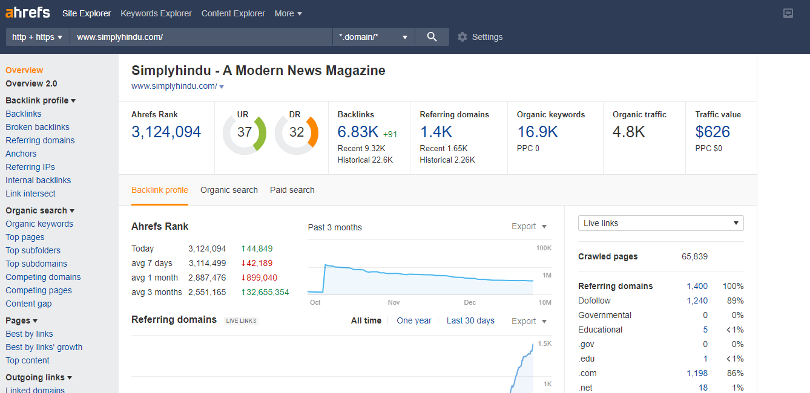Viewport: 810px width, 393px height.
Task: Open Export menu for Ahrefs Rank chart
Action: (x=529, y=226)
